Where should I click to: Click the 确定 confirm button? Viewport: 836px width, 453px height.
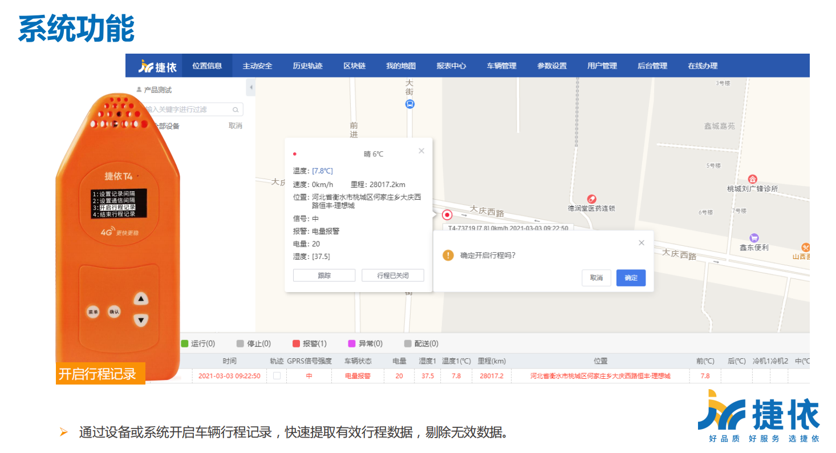point(631,278)
